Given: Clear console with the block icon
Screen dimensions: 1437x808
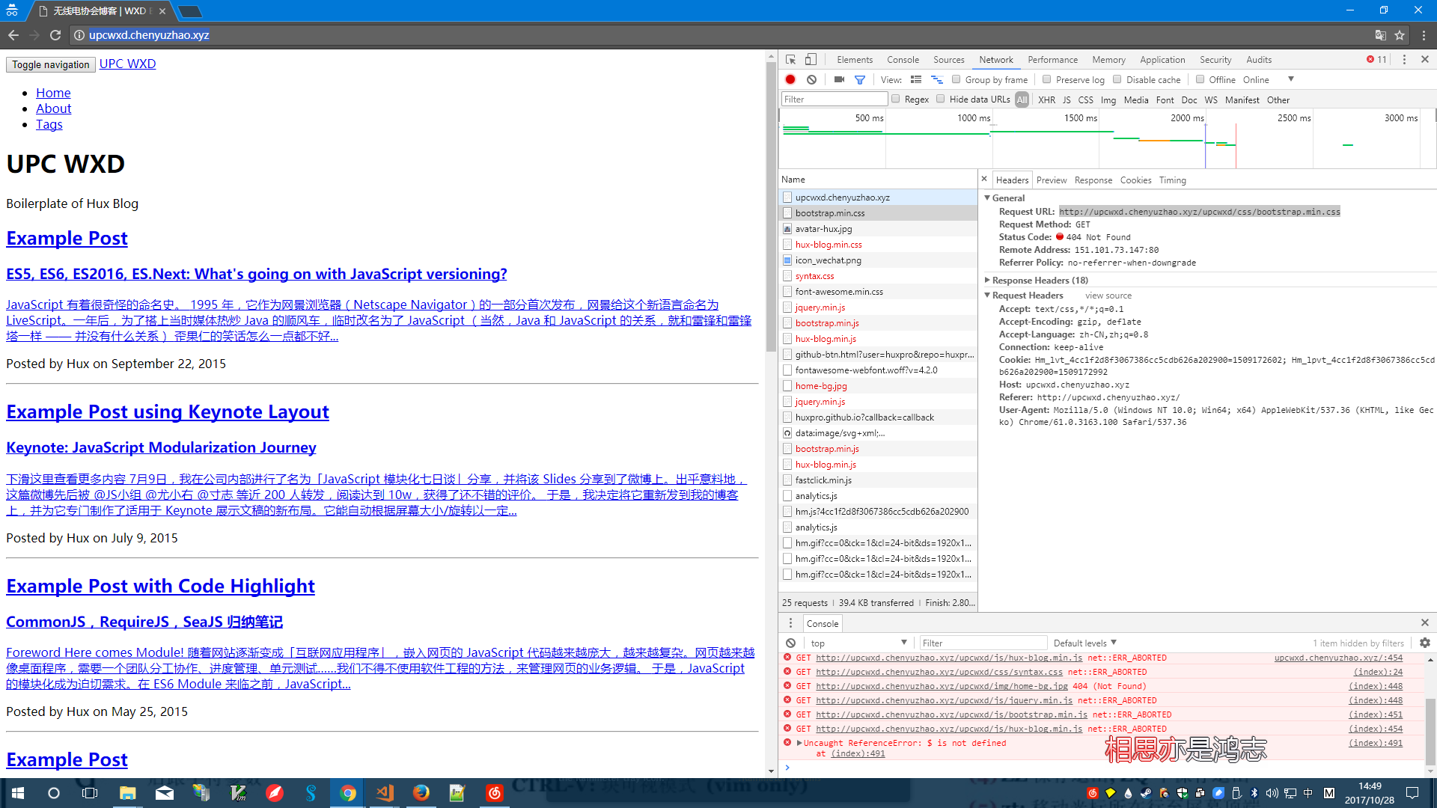Looking at the screenshot, I should (790, 643).
